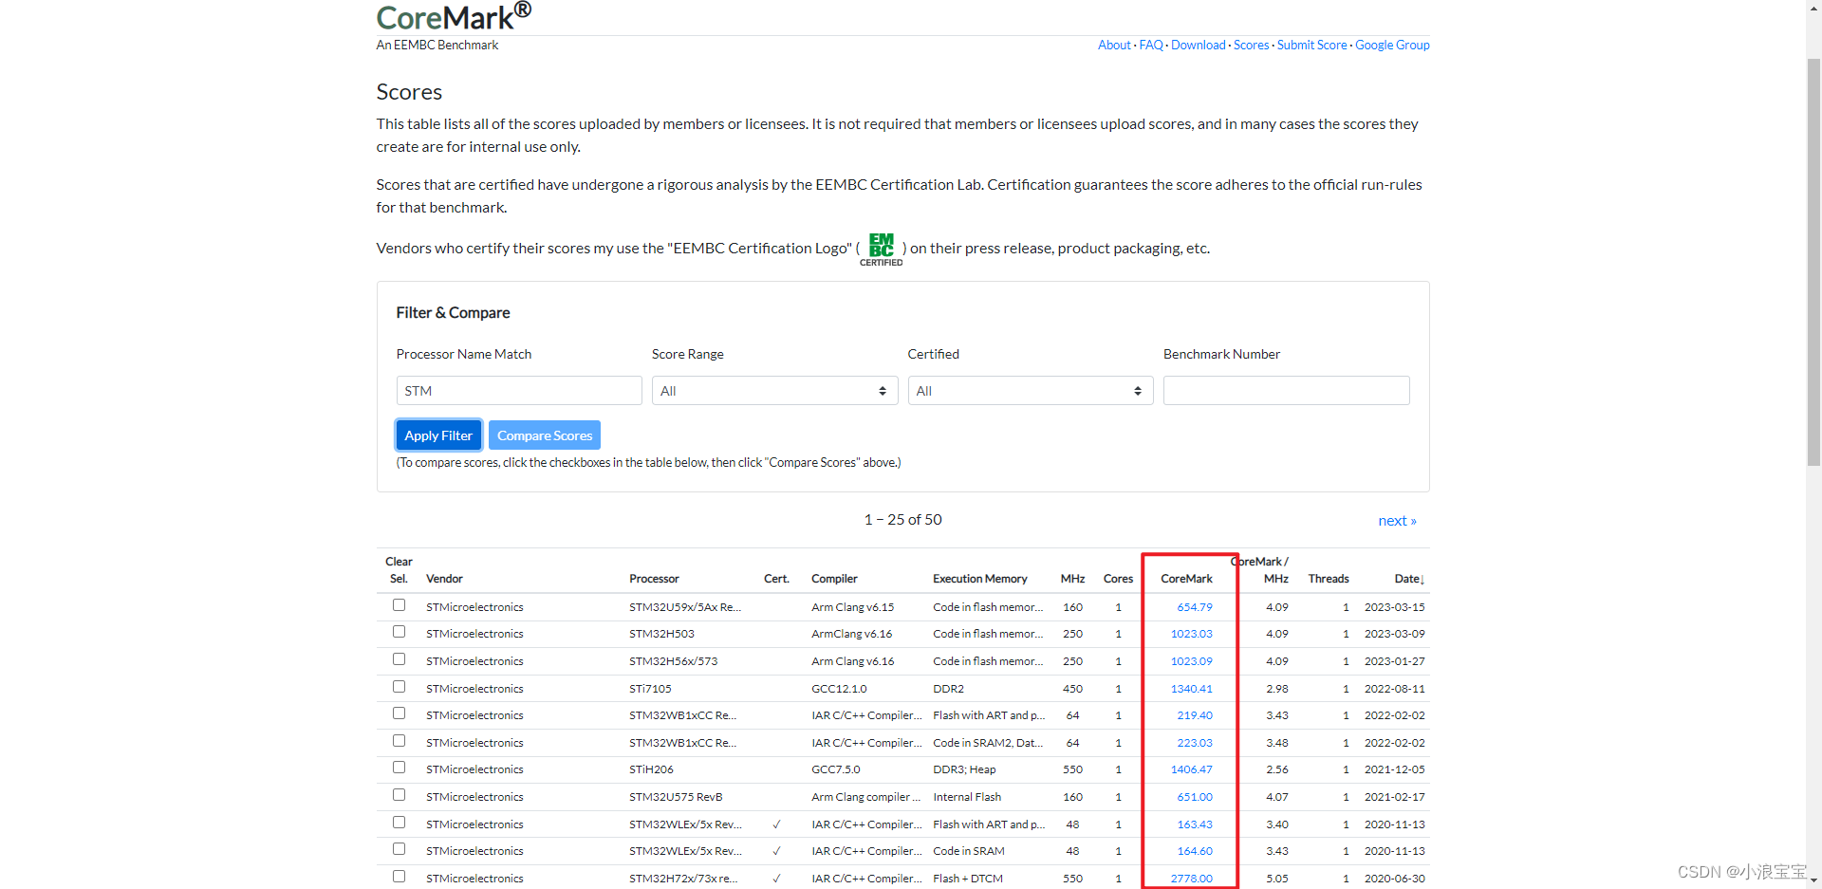Sort by the Execution Memory header

[x=979, y=579]
